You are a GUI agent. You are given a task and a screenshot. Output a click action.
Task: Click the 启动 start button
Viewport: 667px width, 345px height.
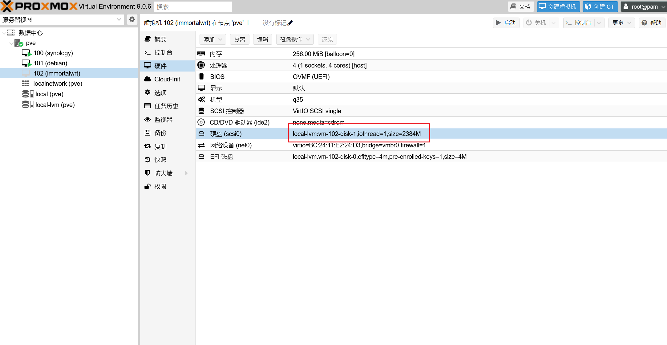(x=506, y=23)
